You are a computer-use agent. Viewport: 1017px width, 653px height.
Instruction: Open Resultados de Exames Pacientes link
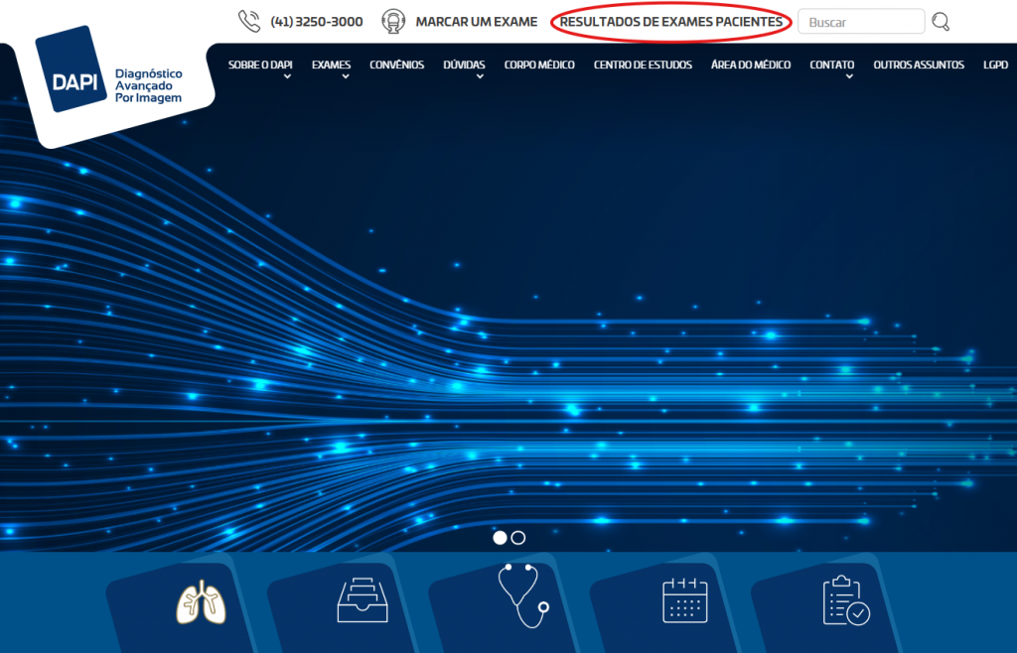(x=670, y=22)
